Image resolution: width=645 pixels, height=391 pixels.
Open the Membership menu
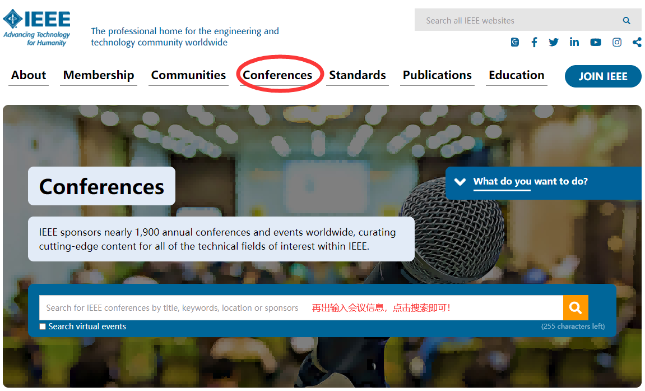click(98, 75)
